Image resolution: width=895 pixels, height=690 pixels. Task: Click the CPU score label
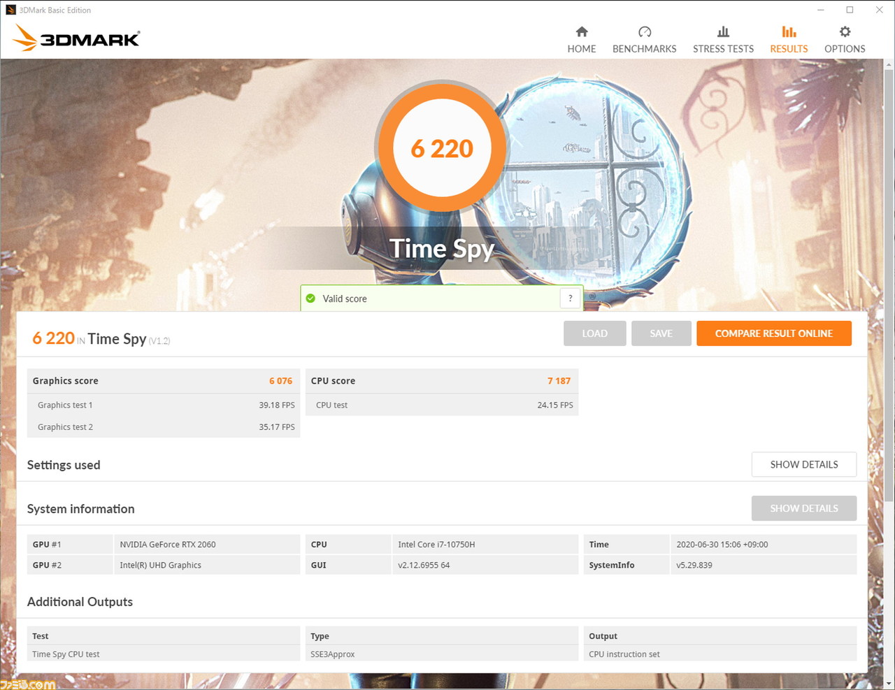(333, 381)
